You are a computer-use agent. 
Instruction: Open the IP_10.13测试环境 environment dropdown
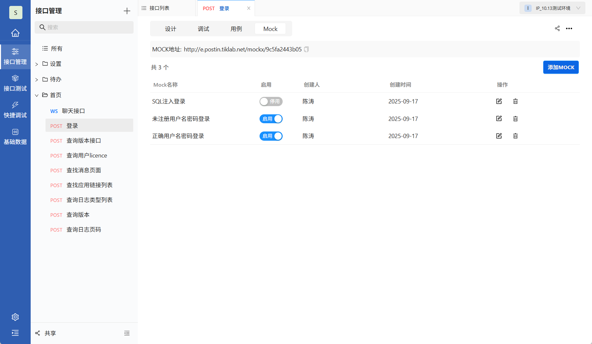[x=552, y=8]
